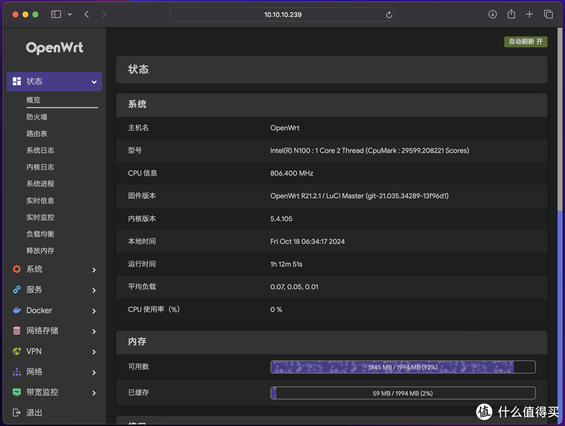Toggle the auto-refresh (自动刷新) badge
The height and width of the screenshot is (426, 565).
click(525, 42)
